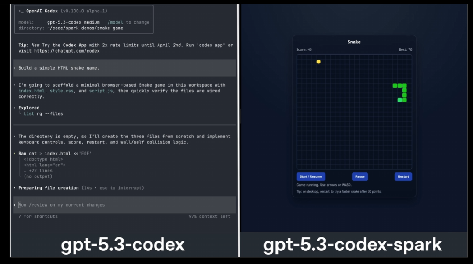
Task: Click '? for shortcuts' hint
Action: (x=38, y=216)
